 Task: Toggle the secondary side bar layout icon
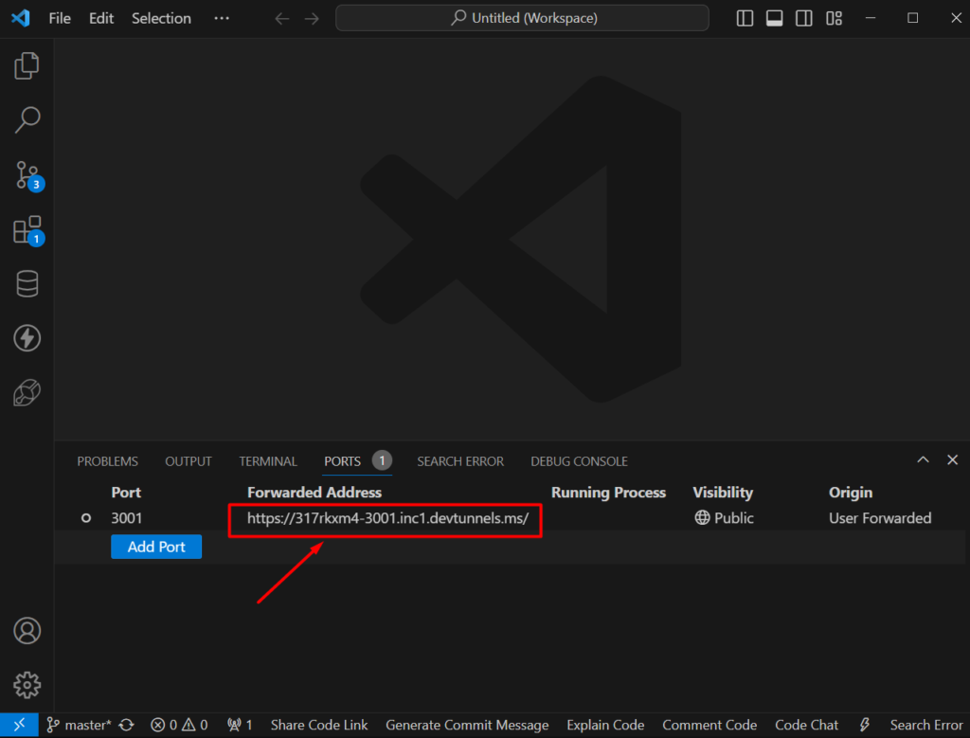coord(804,18)
